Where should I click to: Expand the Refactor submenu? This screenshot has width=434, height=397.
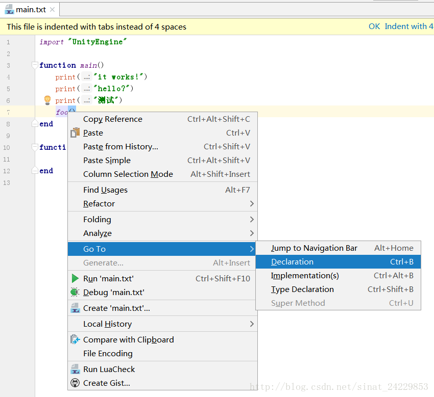[x=162, y=204]
